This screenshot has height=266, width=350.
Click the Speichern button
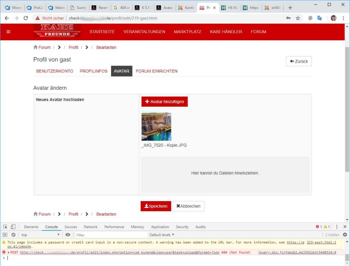pos(156,206)
